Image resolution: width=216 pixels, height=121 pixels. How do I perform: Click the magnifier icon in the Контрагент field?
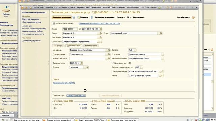point(101,37)
